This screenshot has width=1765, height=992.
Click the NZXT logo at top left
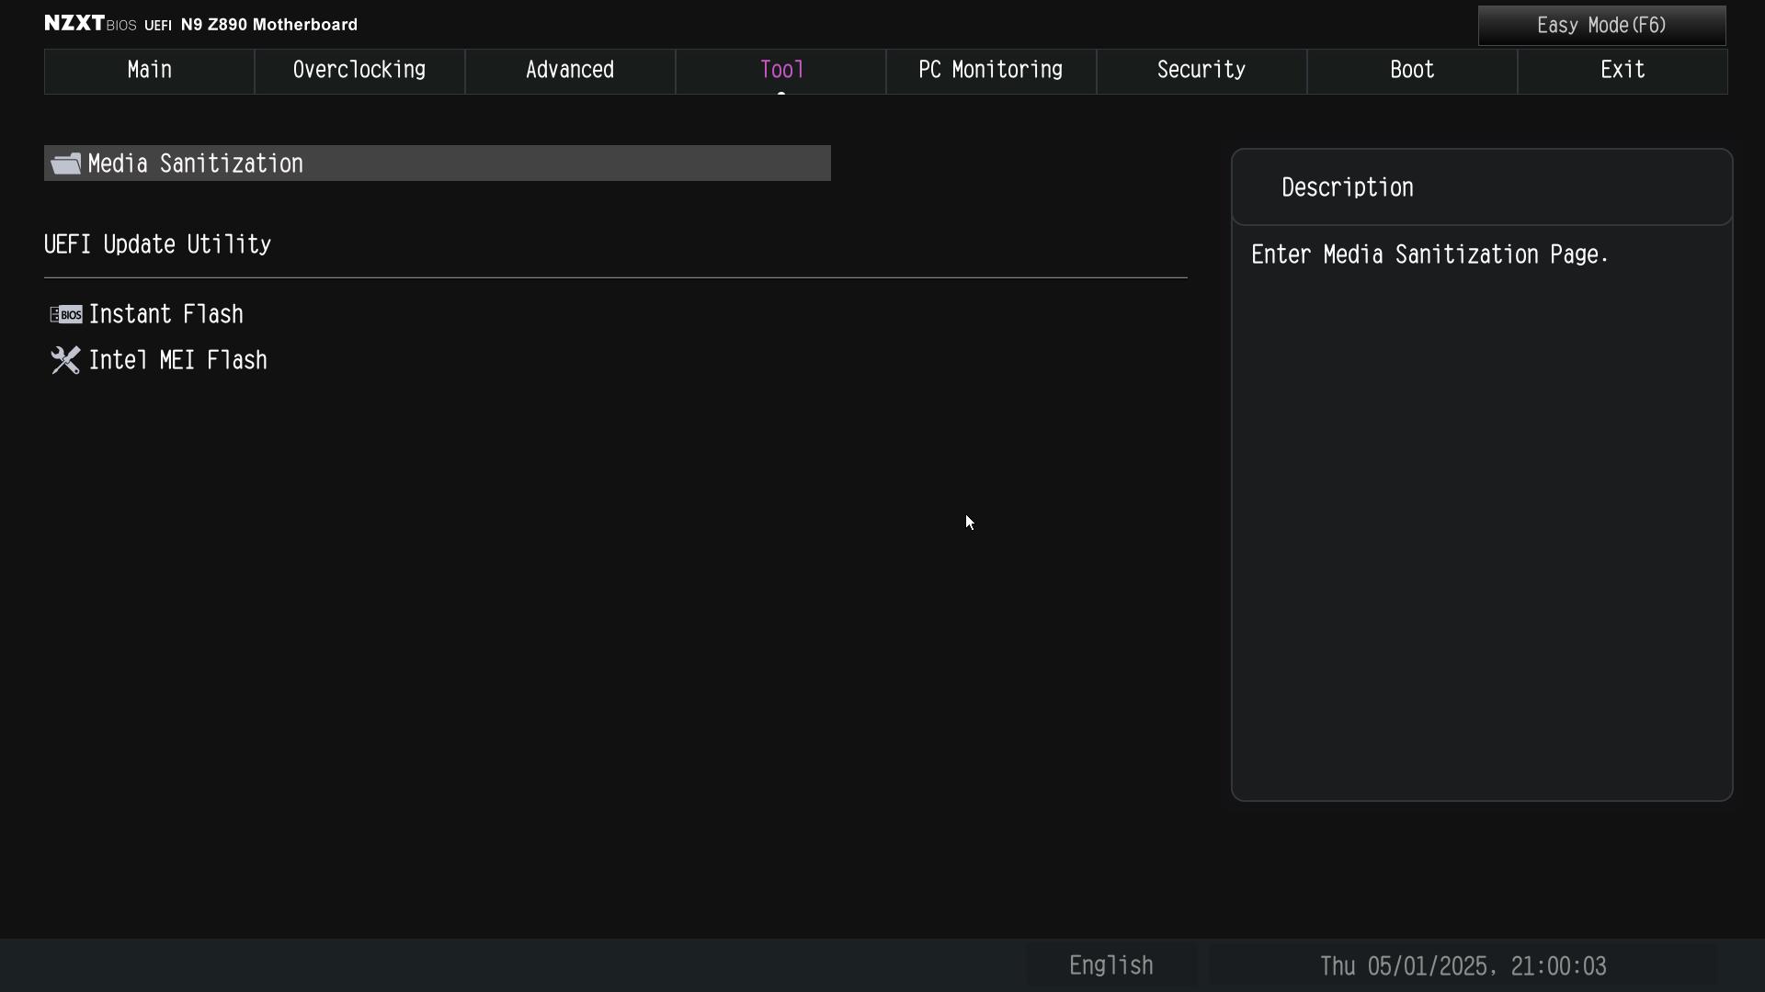[x=74, y=24]
